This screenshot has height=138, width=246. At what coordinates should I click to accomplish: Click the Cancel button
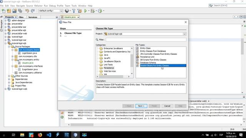pyautogui.click(x=167, y=106)
